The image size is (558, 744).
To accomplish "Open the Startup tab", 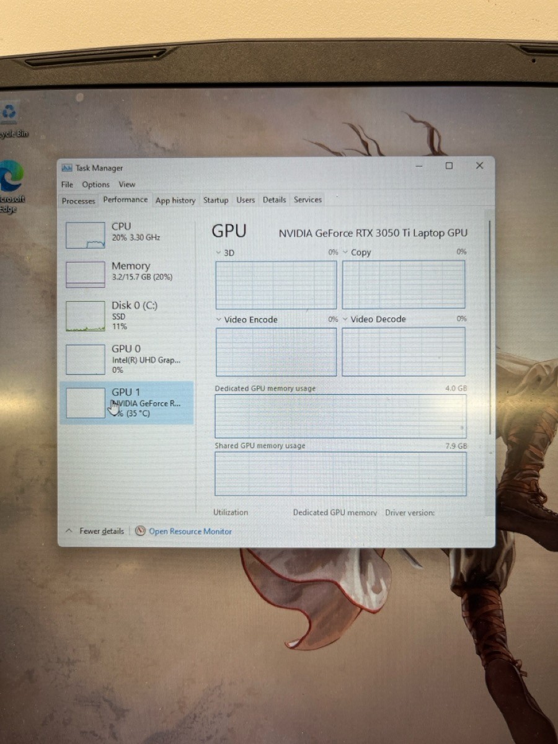I will [x=216, y=200].
